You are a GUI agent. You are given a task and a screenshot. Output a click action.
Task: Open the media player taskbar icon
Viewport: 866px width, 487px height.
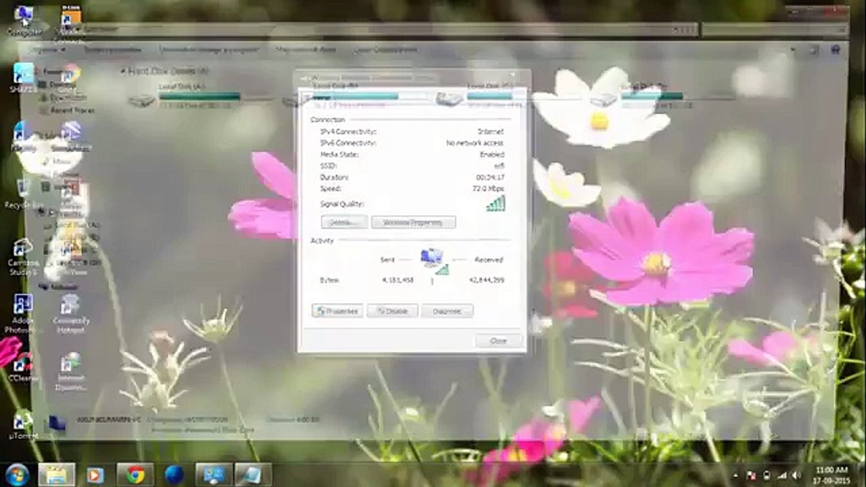click(x=95, y=475)
